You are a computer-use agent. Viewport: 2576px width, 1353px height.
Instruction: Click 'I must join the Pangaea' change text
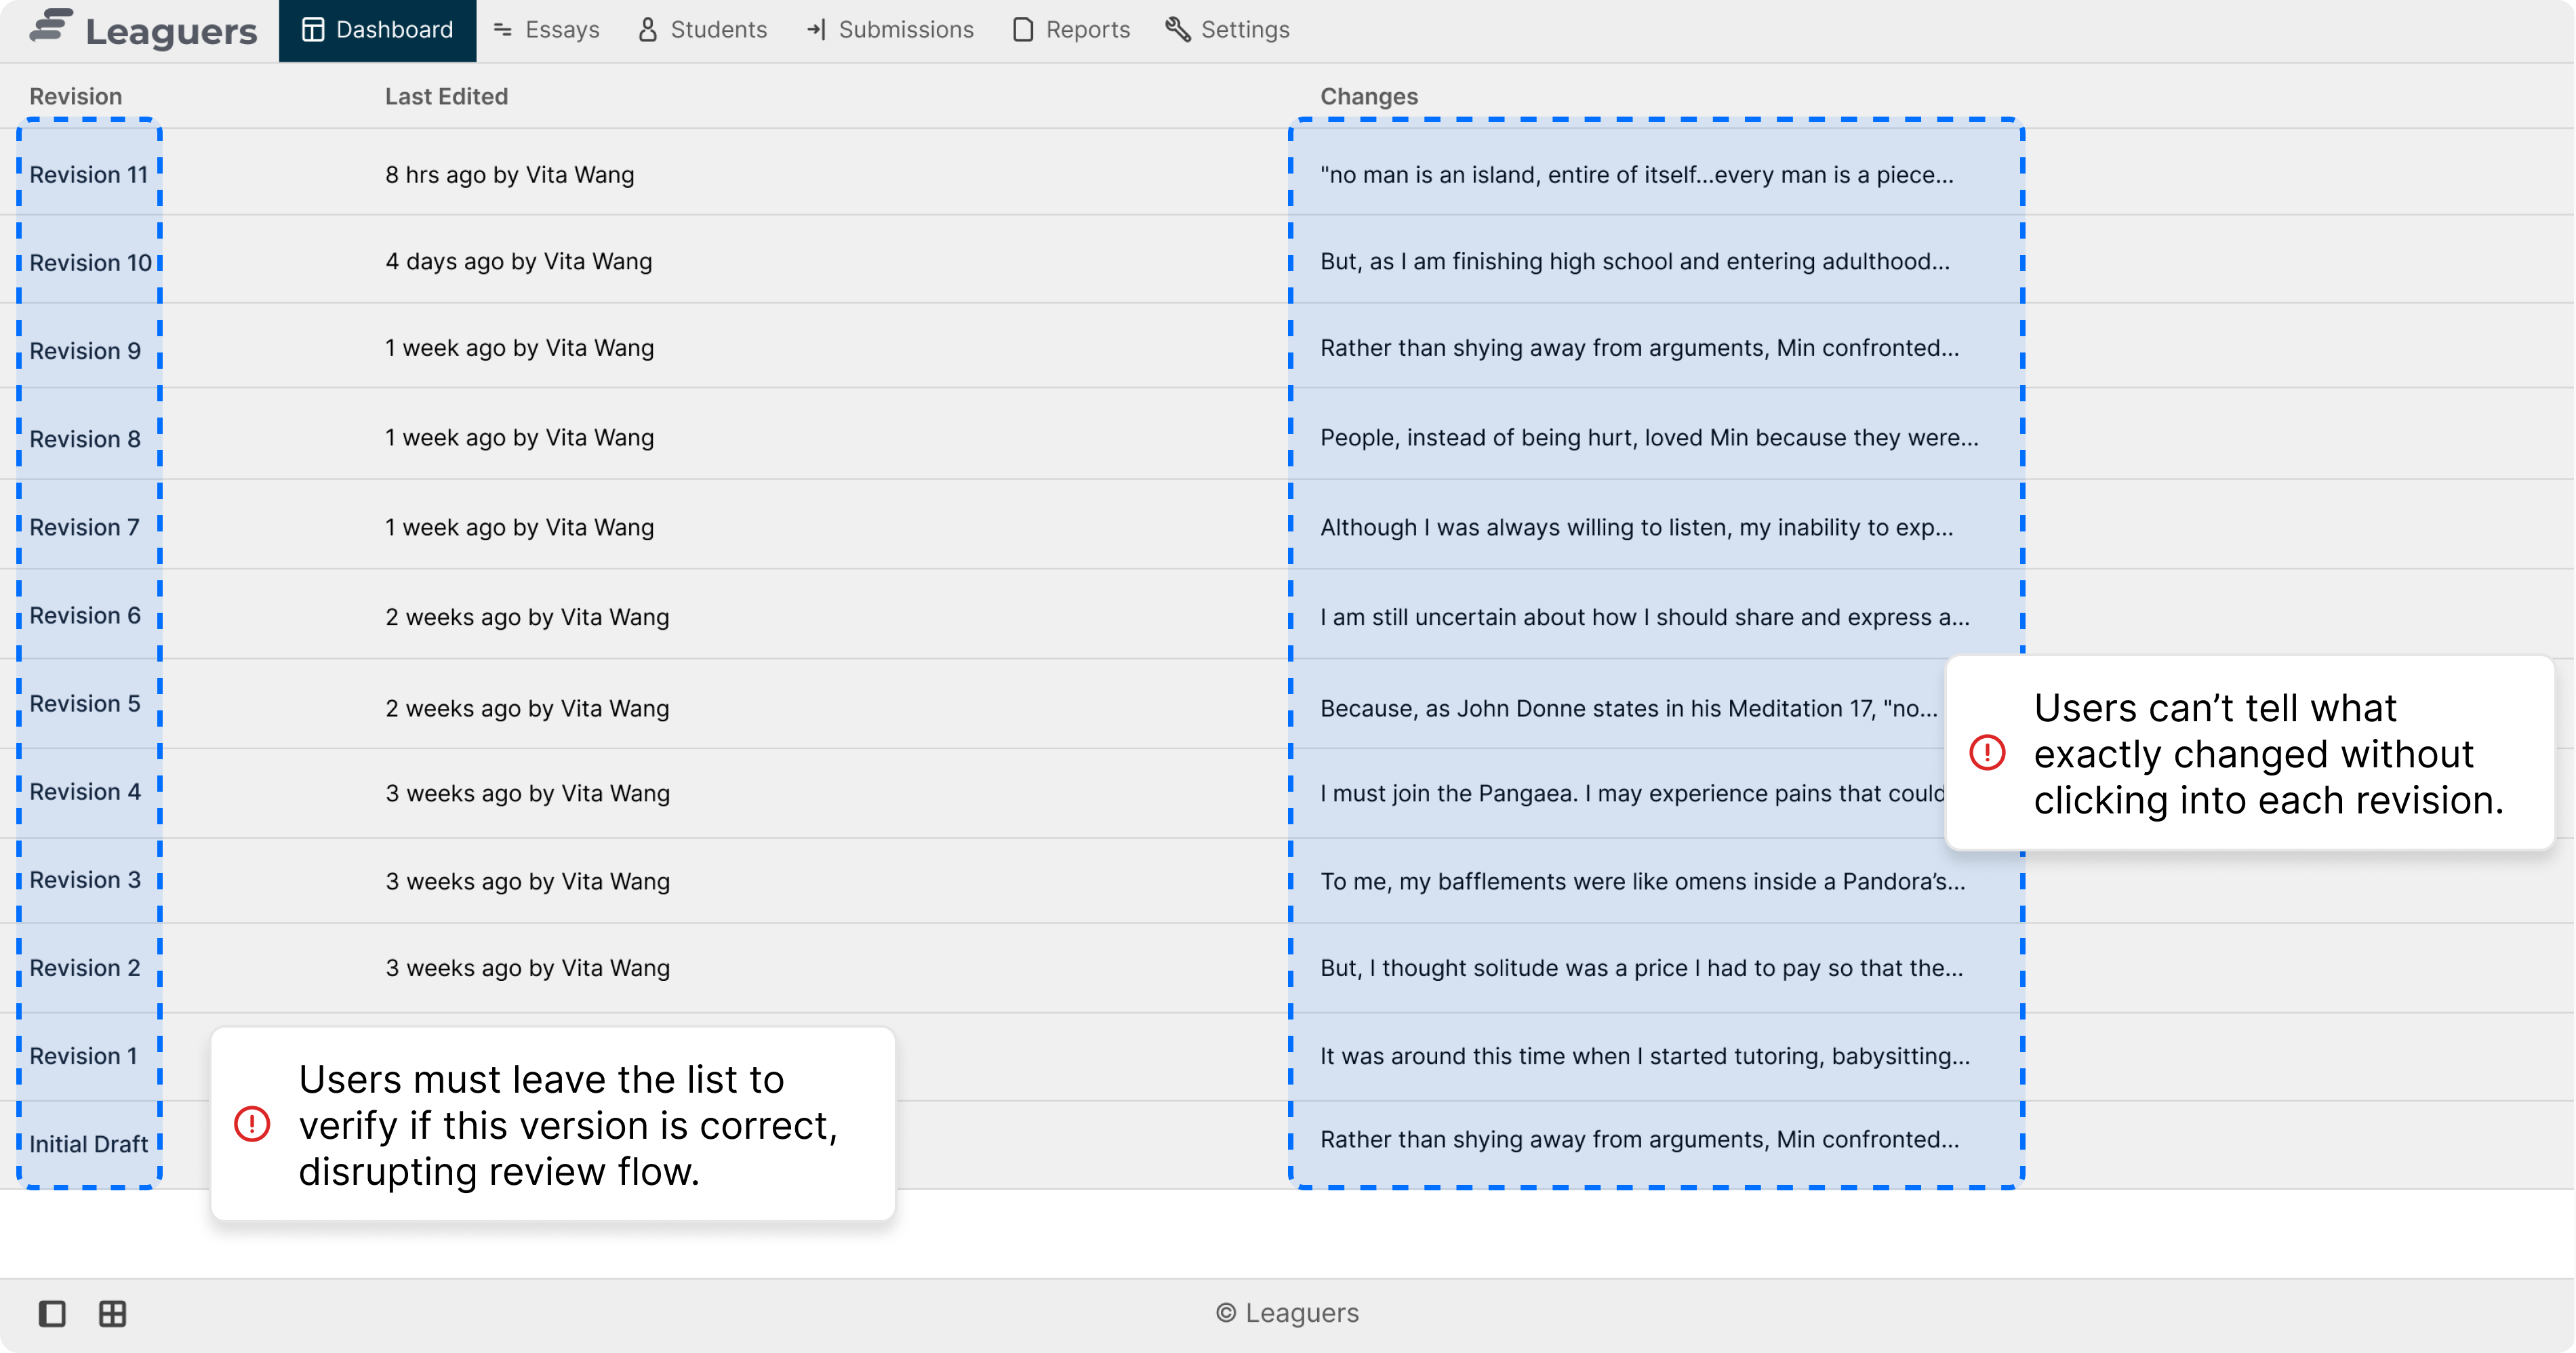tap(1633, 793)
